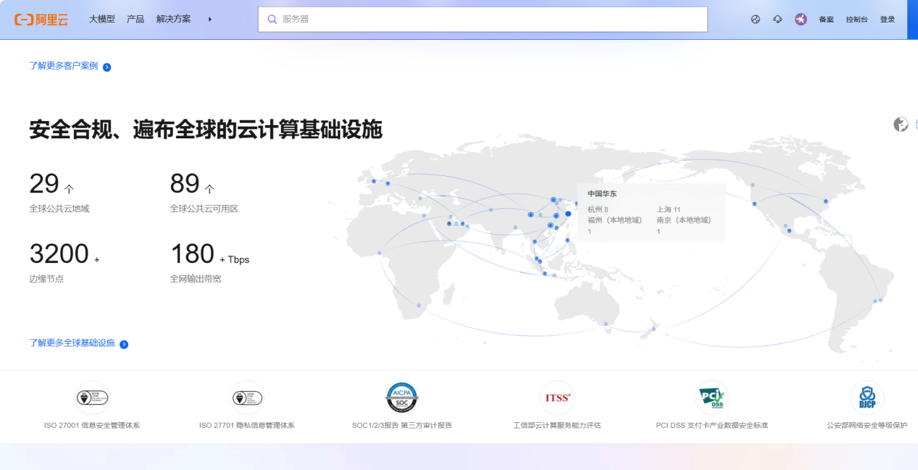Image resolution: width=918 pixels, height=470 pixels.
Task: Click the 服务器 search input field
Action: point(483,19)
